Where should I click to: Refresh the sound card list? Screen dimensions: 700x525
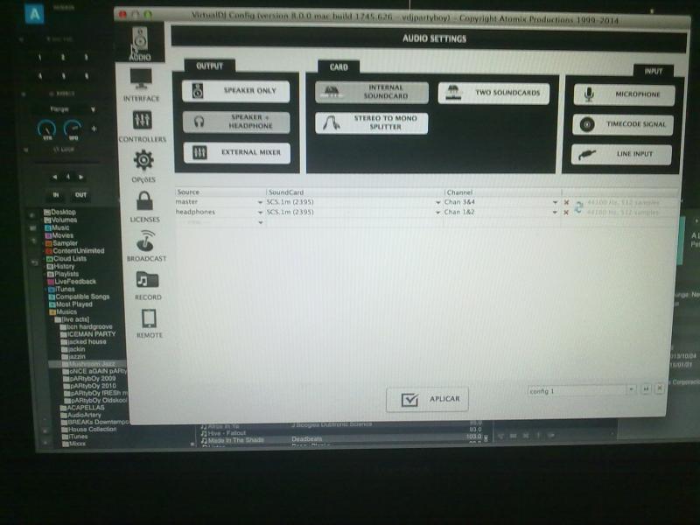[x=578, y=207]
